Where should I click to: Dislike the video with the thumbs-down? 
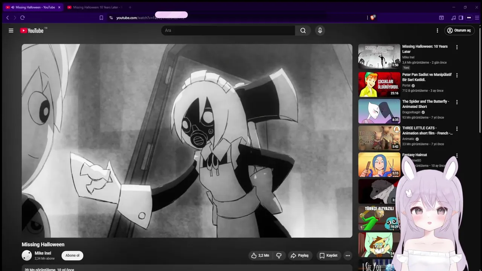click(279, 256)
